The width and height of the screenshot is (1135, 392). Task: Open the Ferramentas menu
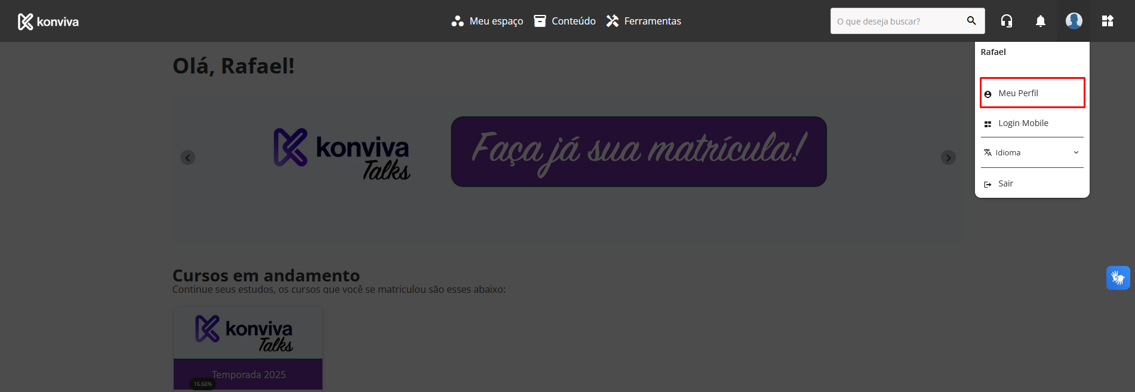point(644,21)
